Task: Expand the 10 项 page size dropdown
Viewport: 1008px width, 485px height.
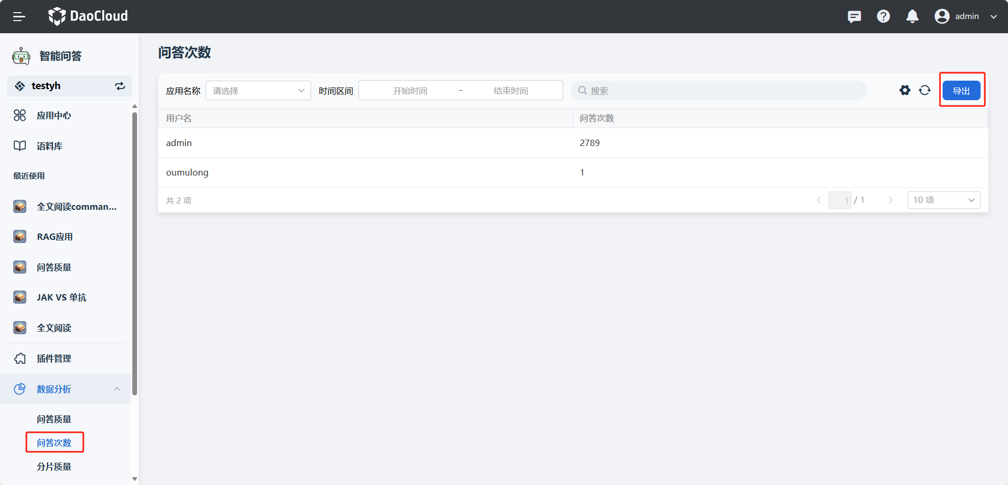Action: [x=943, y=200]
